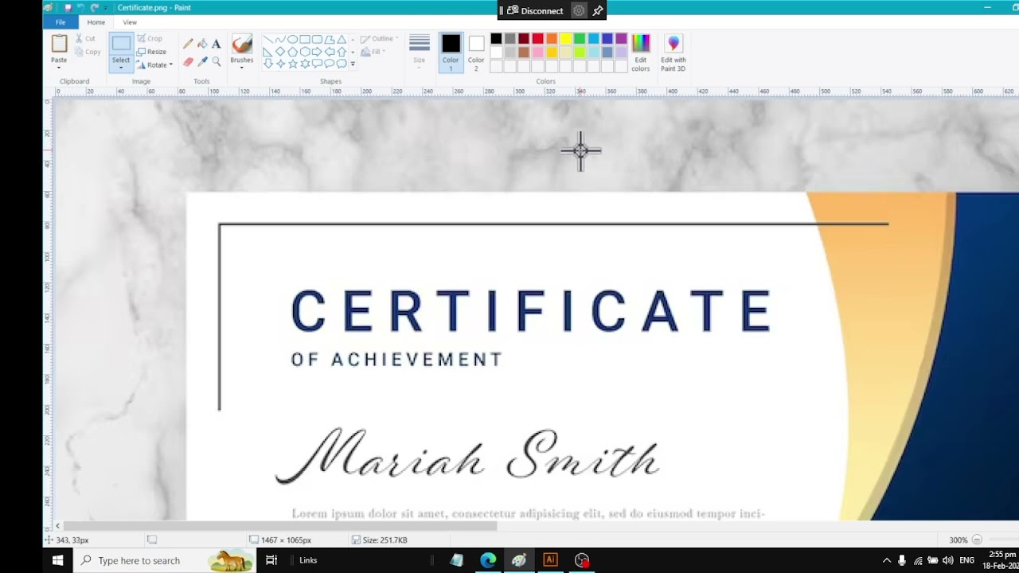Click Links on the taskbar

tap(308, 560)
